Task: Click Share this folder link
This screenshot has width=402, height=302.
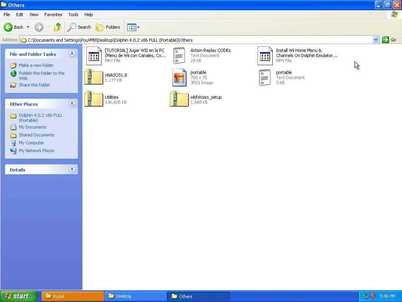Action: (x=35, y=85)
